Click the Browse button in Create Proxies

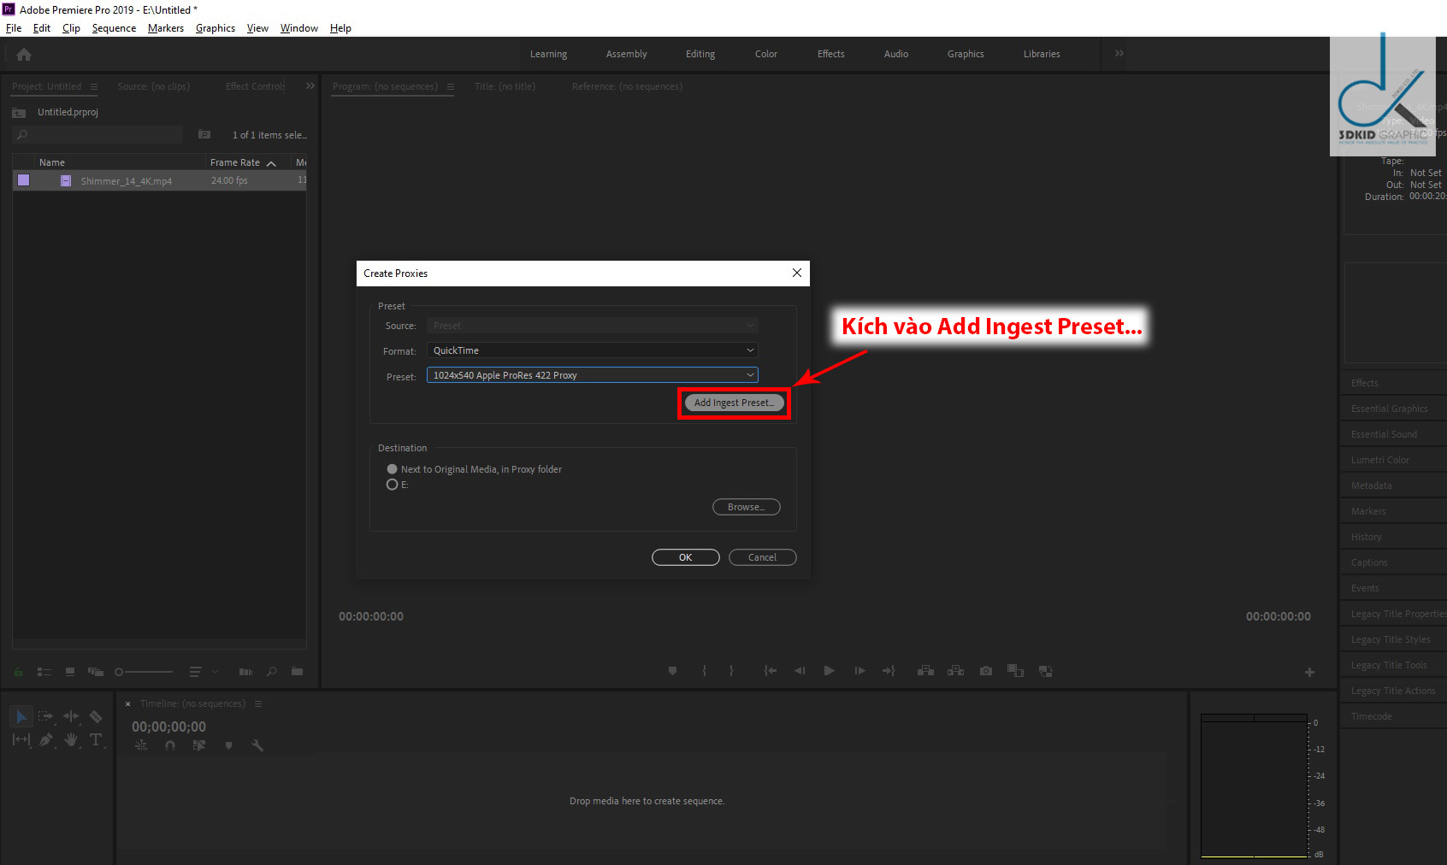(747, 507)
